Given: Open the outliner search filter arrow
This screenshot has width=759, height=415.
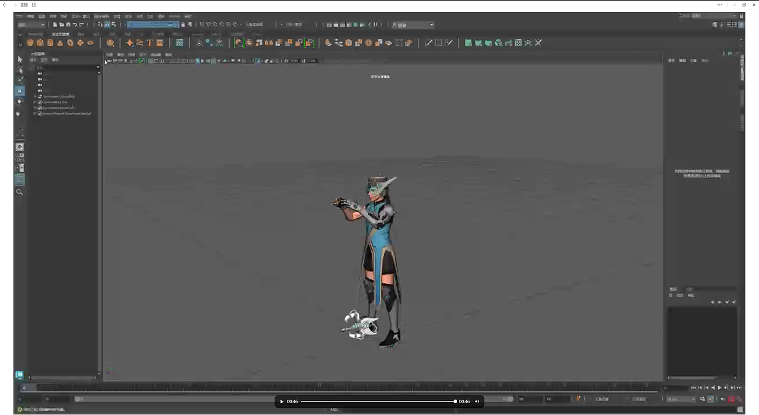Looking at the screenshot, I should pos(98,67).
